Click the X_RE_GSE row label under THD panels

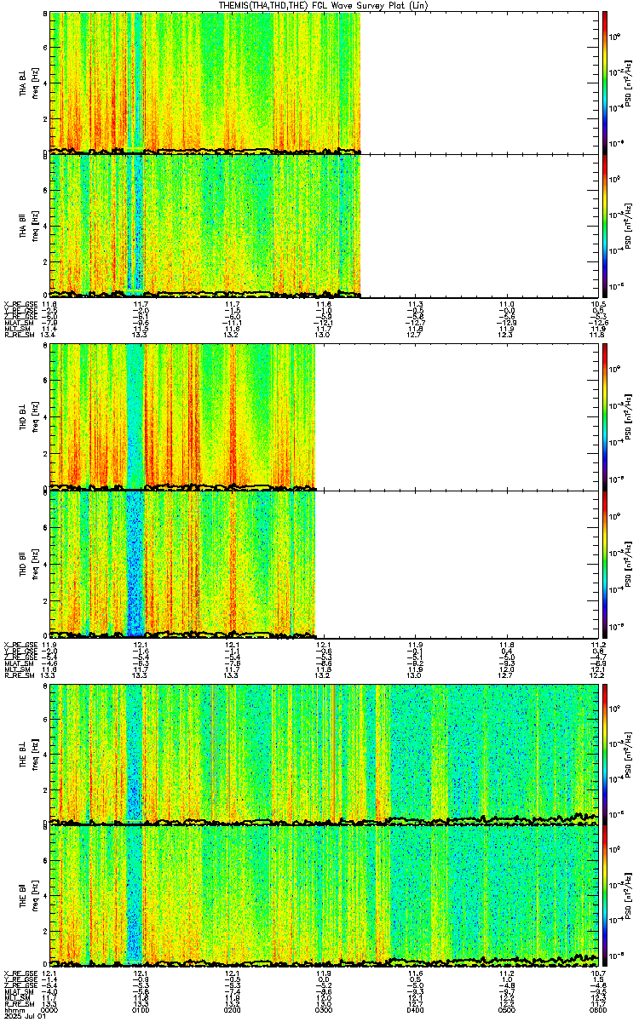tap(19, 645)
